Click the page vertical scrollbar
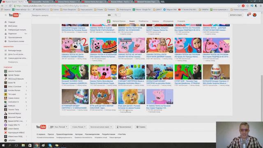Screen dimensions: 263x148 click(x=262, y=98)
